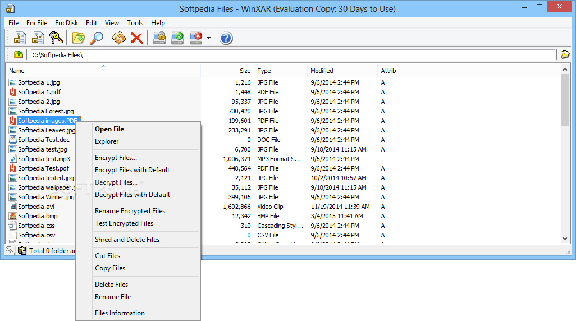The image size is (576, 321).
Task: Click the red X delete toolbar icon
Action: click(x=136, y=38)
